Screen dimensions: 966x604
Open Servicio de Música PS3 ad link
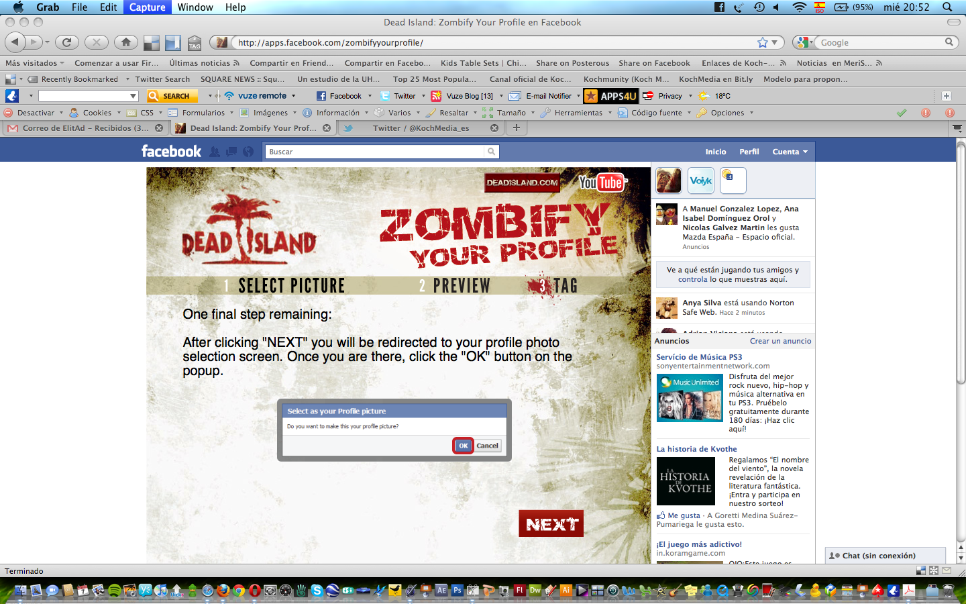pos(699,357)
